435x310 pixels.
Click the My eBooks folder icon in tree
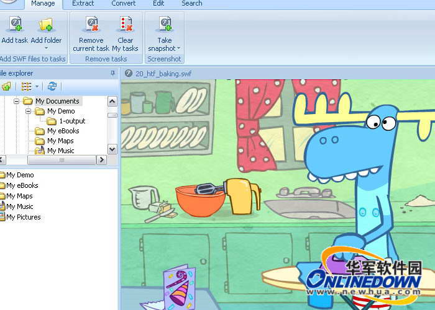point(40,131)
